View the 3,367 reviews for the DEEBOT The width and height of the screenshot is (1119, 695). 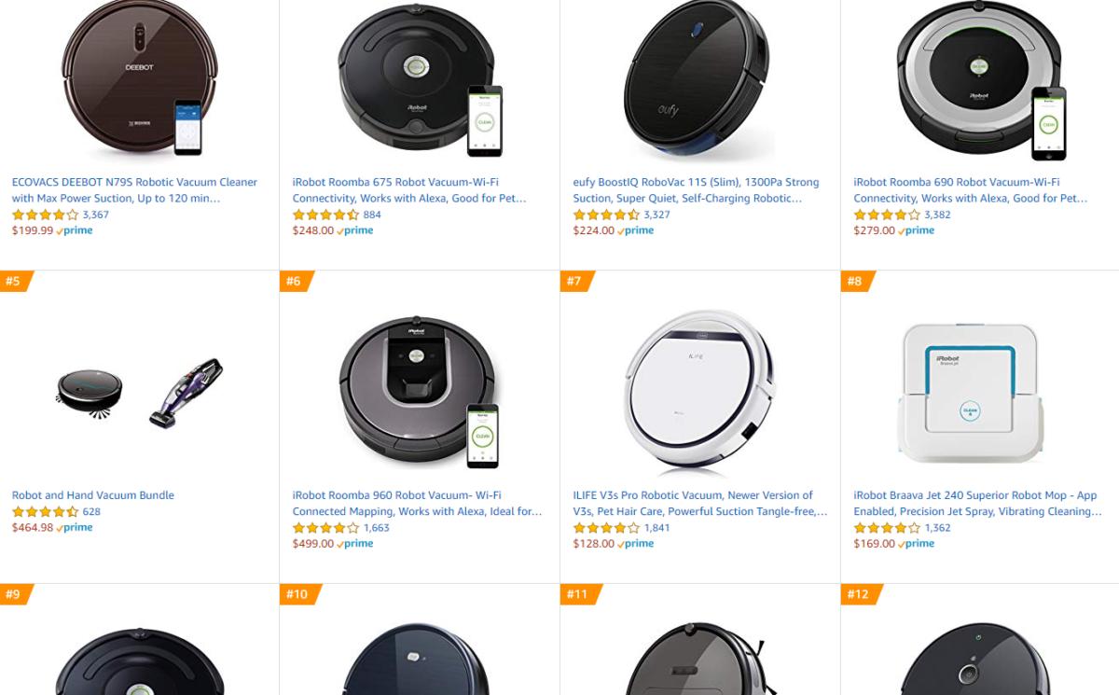96,215
